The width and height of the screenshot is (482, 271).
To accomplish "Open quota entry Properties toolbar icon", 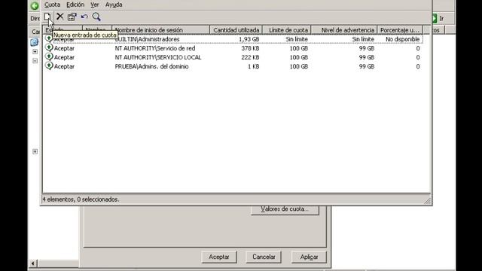I will [72, 17].
